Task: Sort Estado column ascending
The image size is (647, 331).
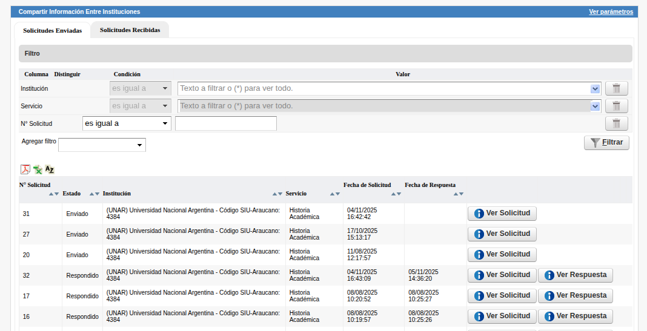Action: [x=91, y=194]
